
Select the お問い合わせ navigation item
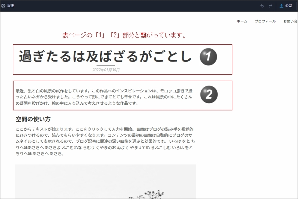tap(290, 21)
